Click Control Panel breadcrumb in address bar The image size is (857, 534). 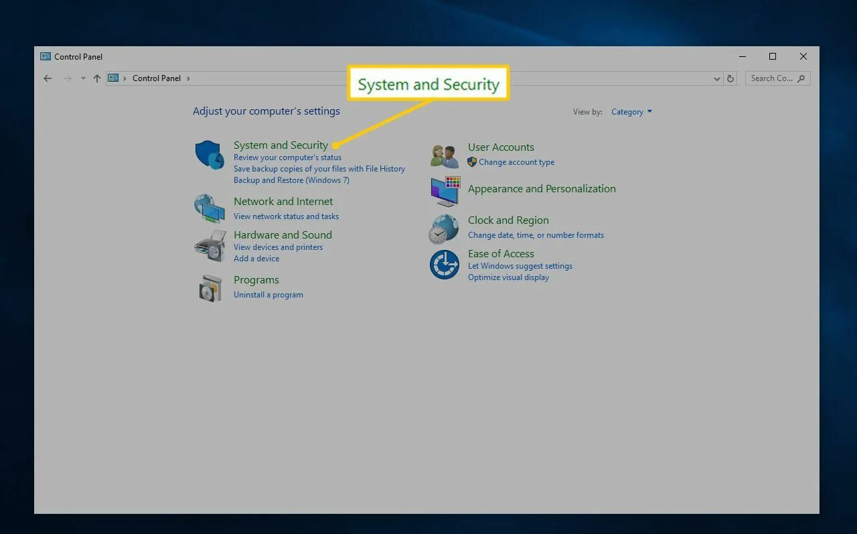[x=157, y=78]
